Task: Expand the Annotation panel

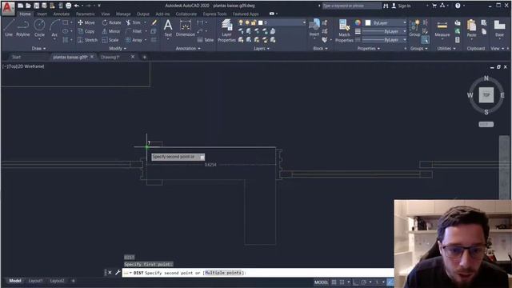Action: pyautogui.click(x=188, y=48)
